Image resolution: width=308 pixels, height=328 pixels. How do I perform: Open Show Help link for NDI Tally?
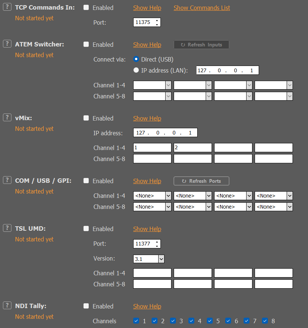point(147,307)
